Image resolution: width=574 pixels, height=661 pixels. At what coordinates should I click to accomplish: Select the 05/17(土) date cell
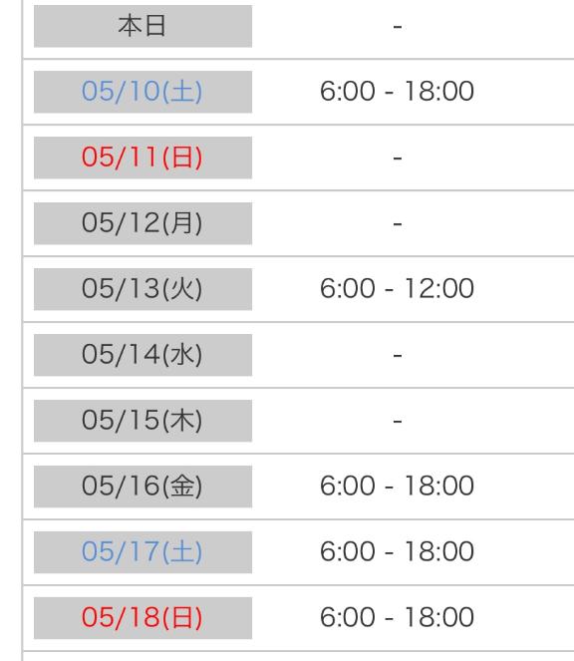143,552
